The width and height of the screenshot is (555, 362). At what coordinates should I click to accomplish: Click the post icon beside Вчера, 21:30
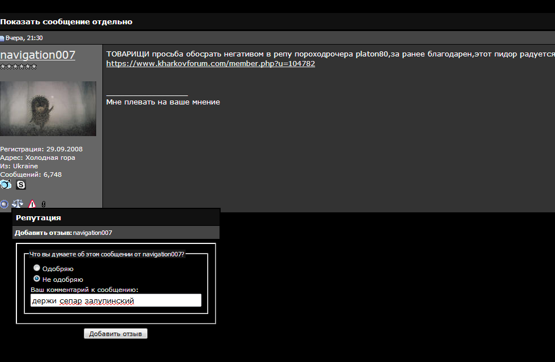[x=2, y=38]
